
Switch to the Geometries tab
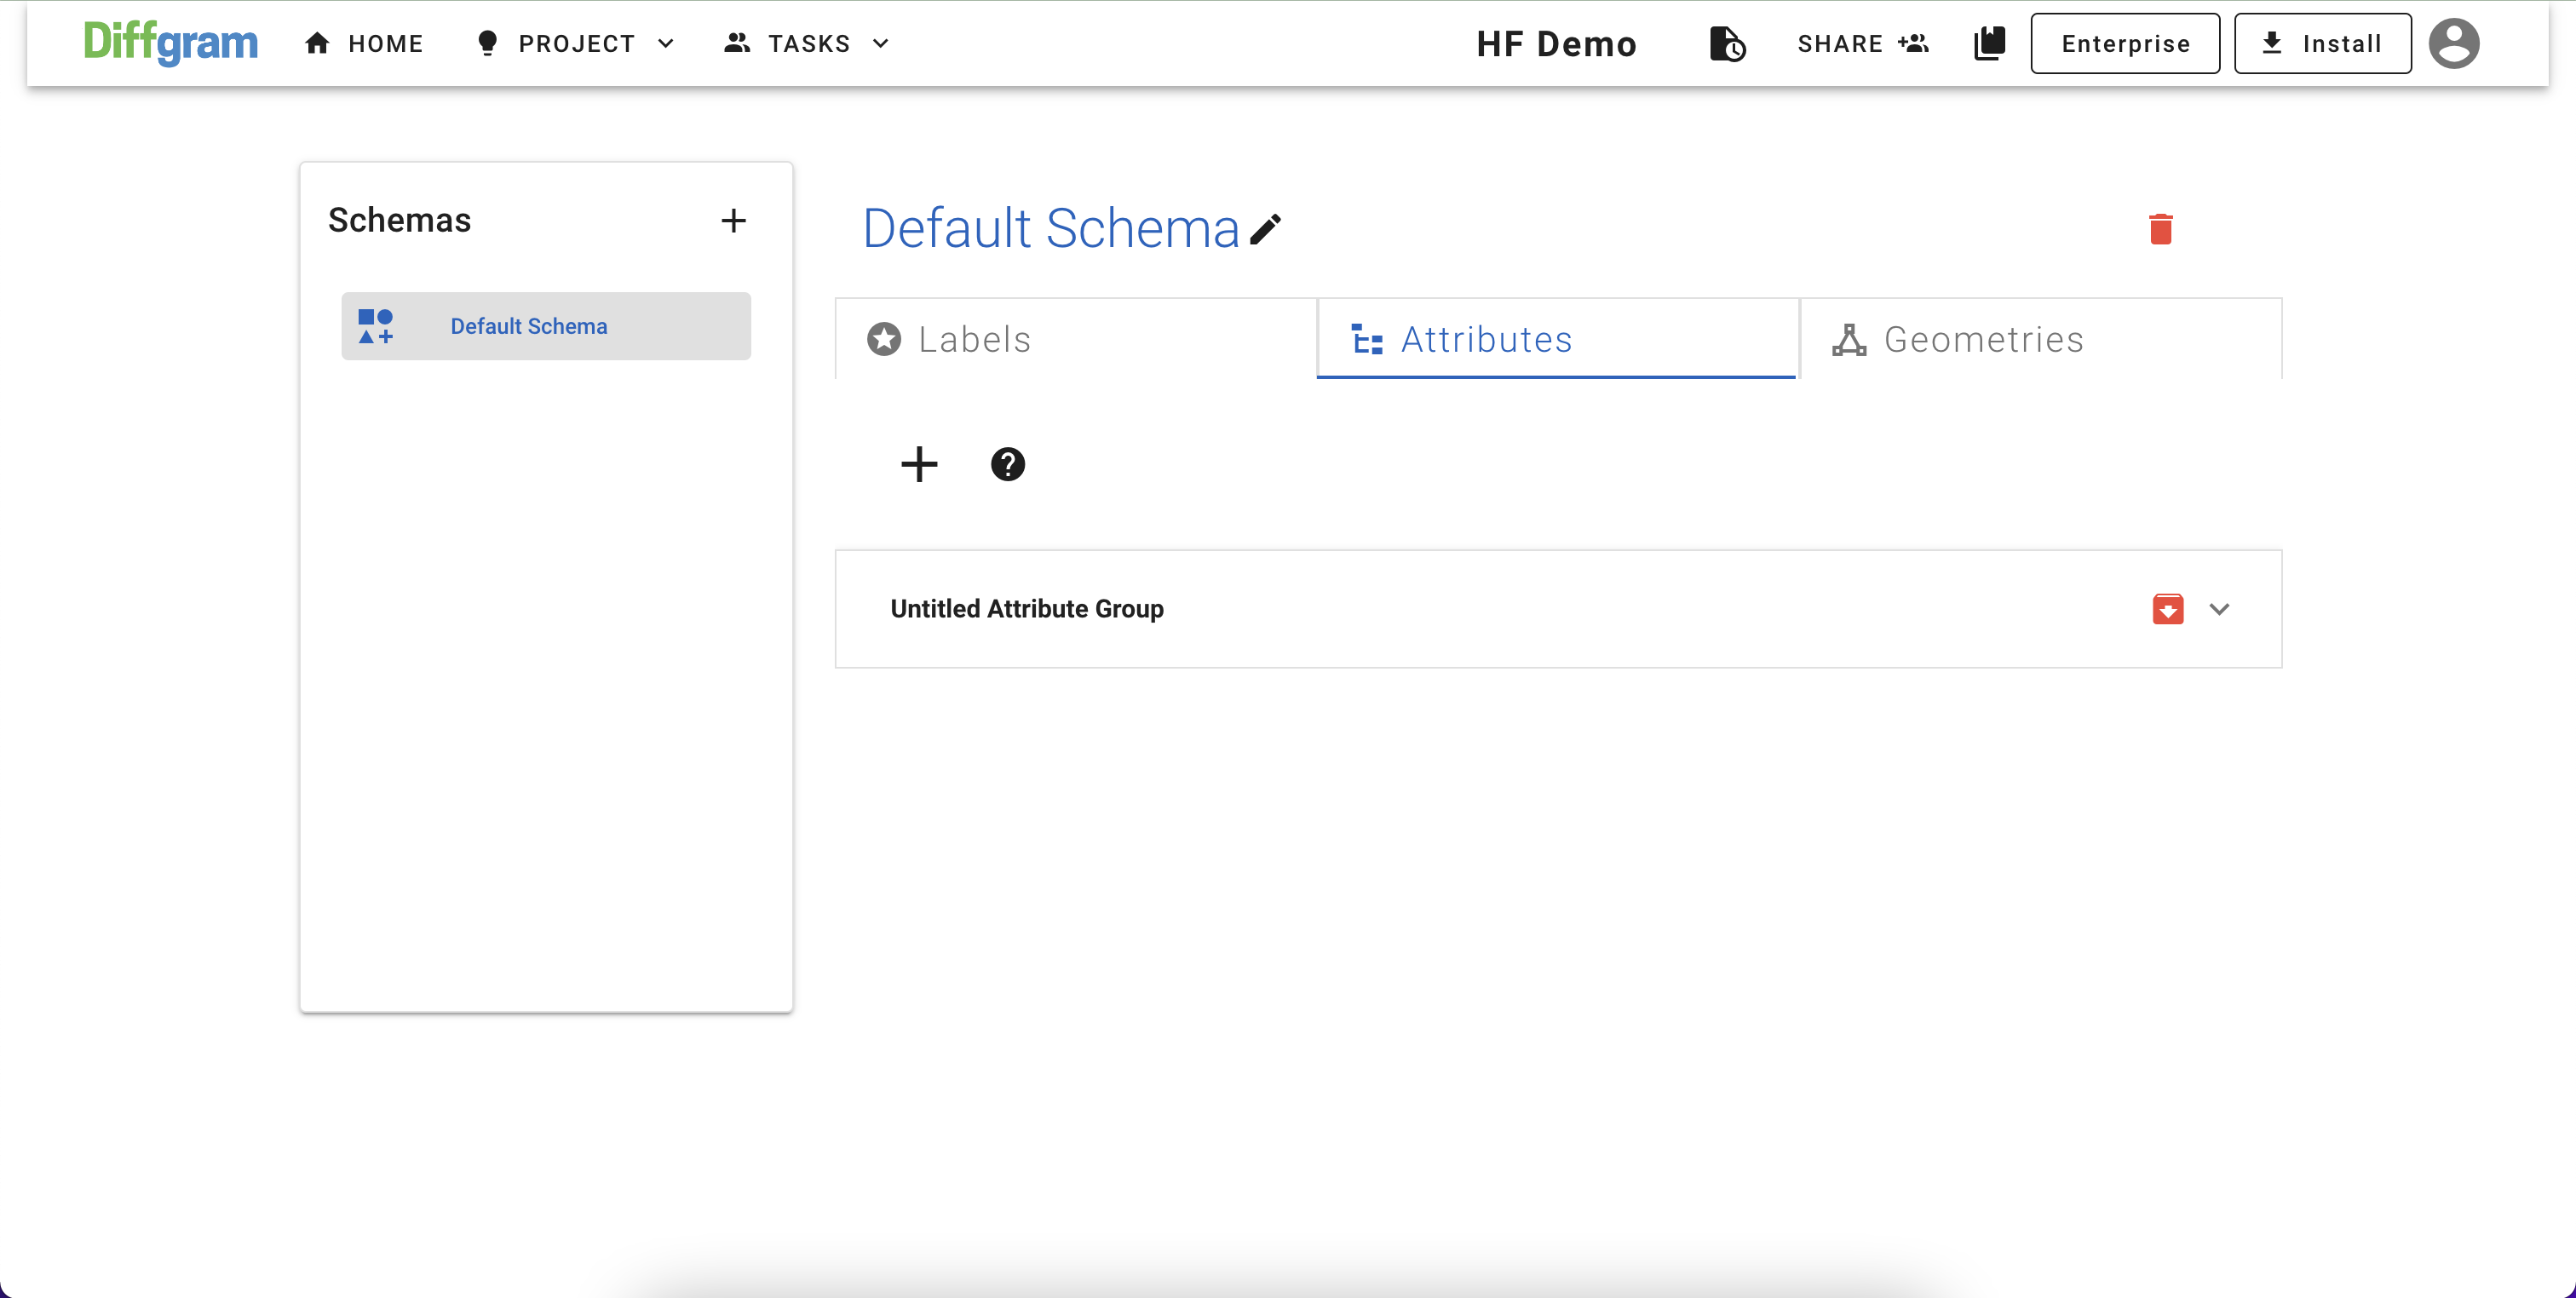tap(2040, 339)
